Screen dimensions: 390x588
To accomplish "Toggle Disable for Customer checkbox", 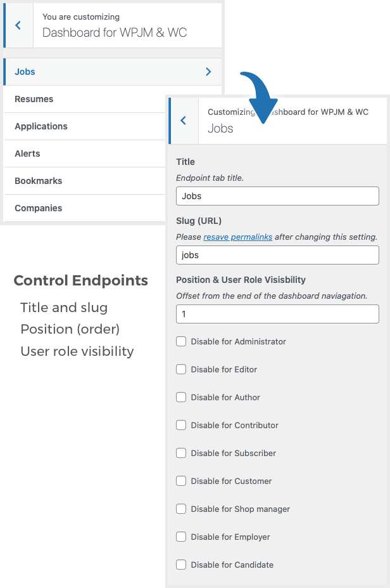I will (181, 481).
